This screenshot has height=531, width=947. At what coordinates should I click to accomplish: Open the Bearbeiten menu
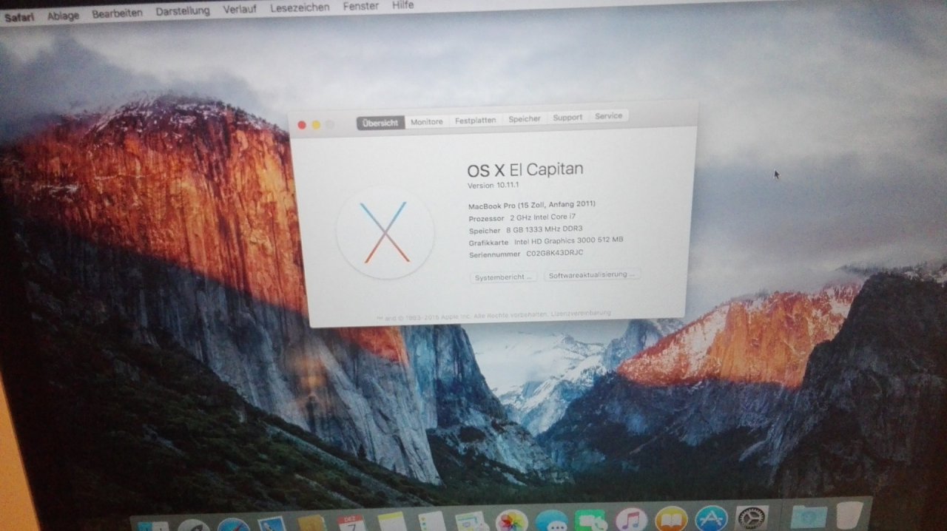pyautogui.click(x=118, y=13)
